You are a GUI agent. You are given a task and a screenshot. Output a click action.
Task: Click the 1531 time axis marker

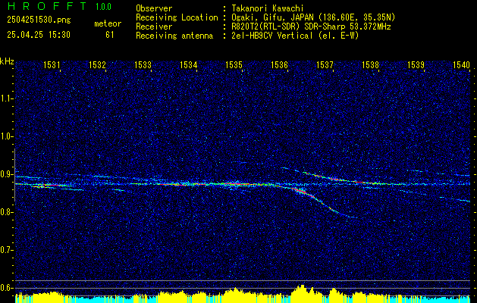(x=52, y=64)
